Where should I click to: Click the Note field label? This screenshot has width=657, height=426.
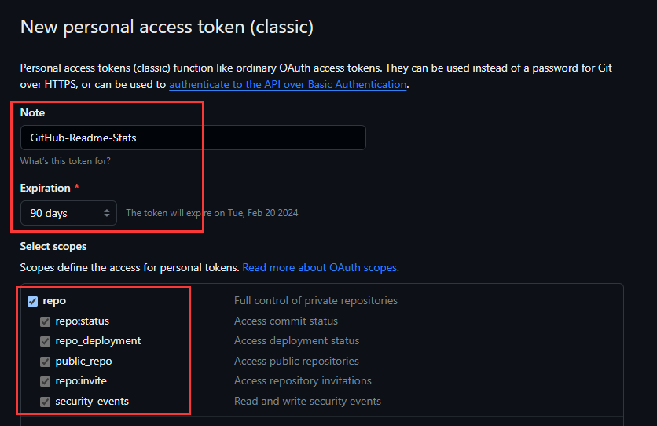click(32, 112)
